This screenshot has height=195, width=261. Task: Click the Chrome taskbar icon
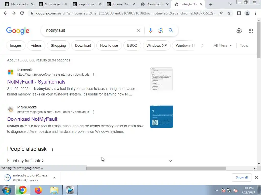point(23,190)
